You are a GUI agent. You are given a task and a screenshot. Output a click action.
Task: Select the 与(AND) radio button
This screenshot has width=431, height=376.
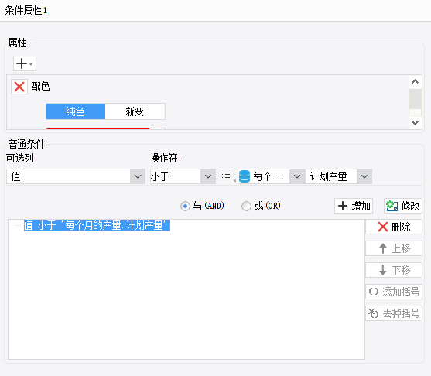pyautogui.click(x=185, y=206)
